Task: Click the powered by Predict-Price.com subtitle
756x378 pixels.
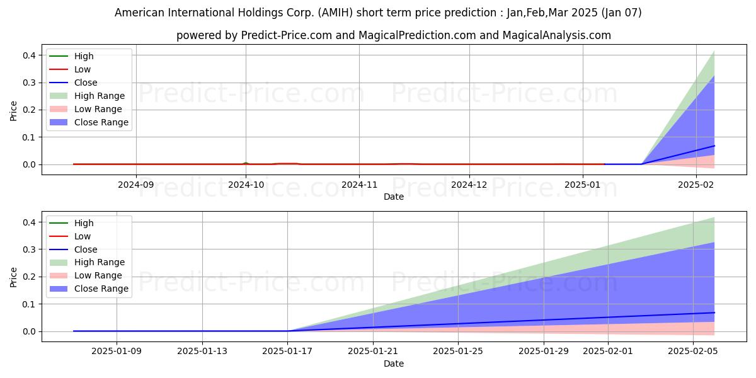Action: [x=393, y=35]
